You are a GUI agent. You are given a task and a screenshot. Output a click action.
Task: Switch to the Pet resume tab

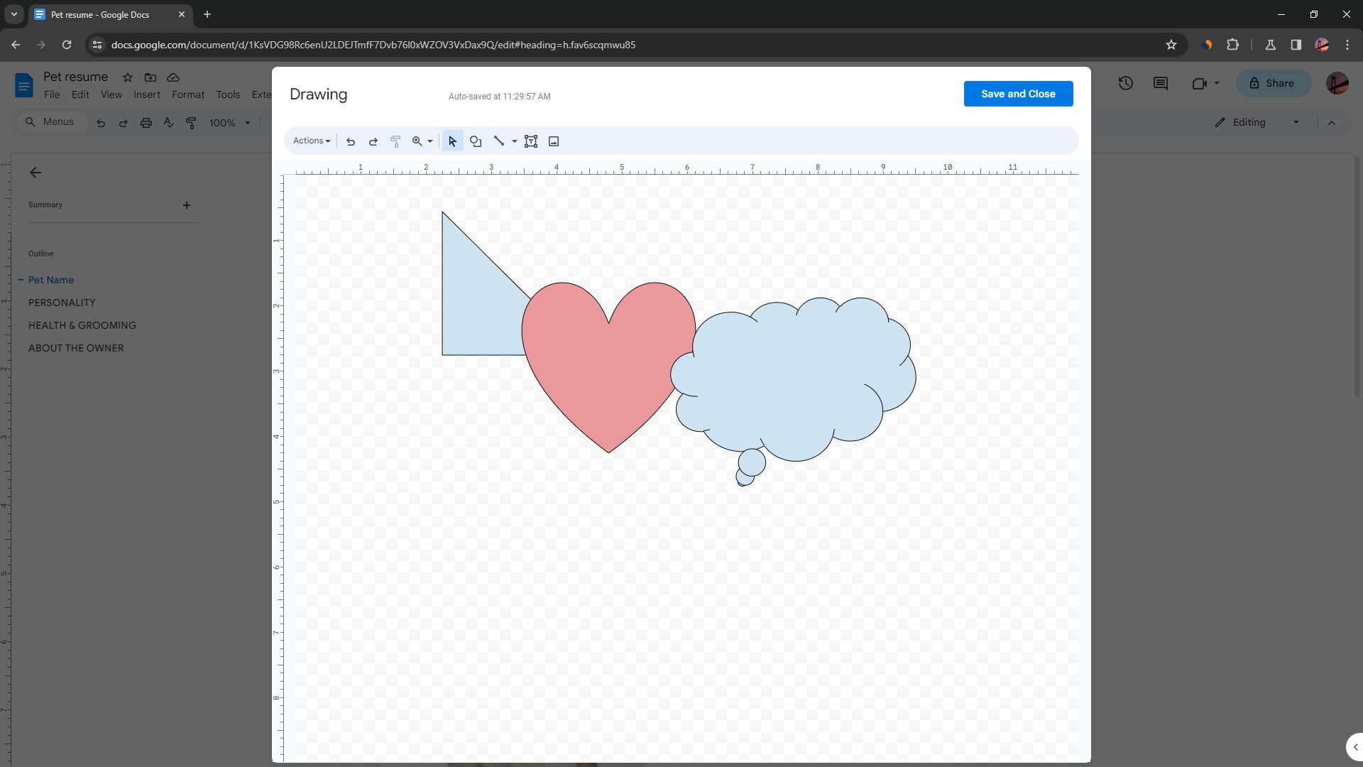(x=99, y=14)
